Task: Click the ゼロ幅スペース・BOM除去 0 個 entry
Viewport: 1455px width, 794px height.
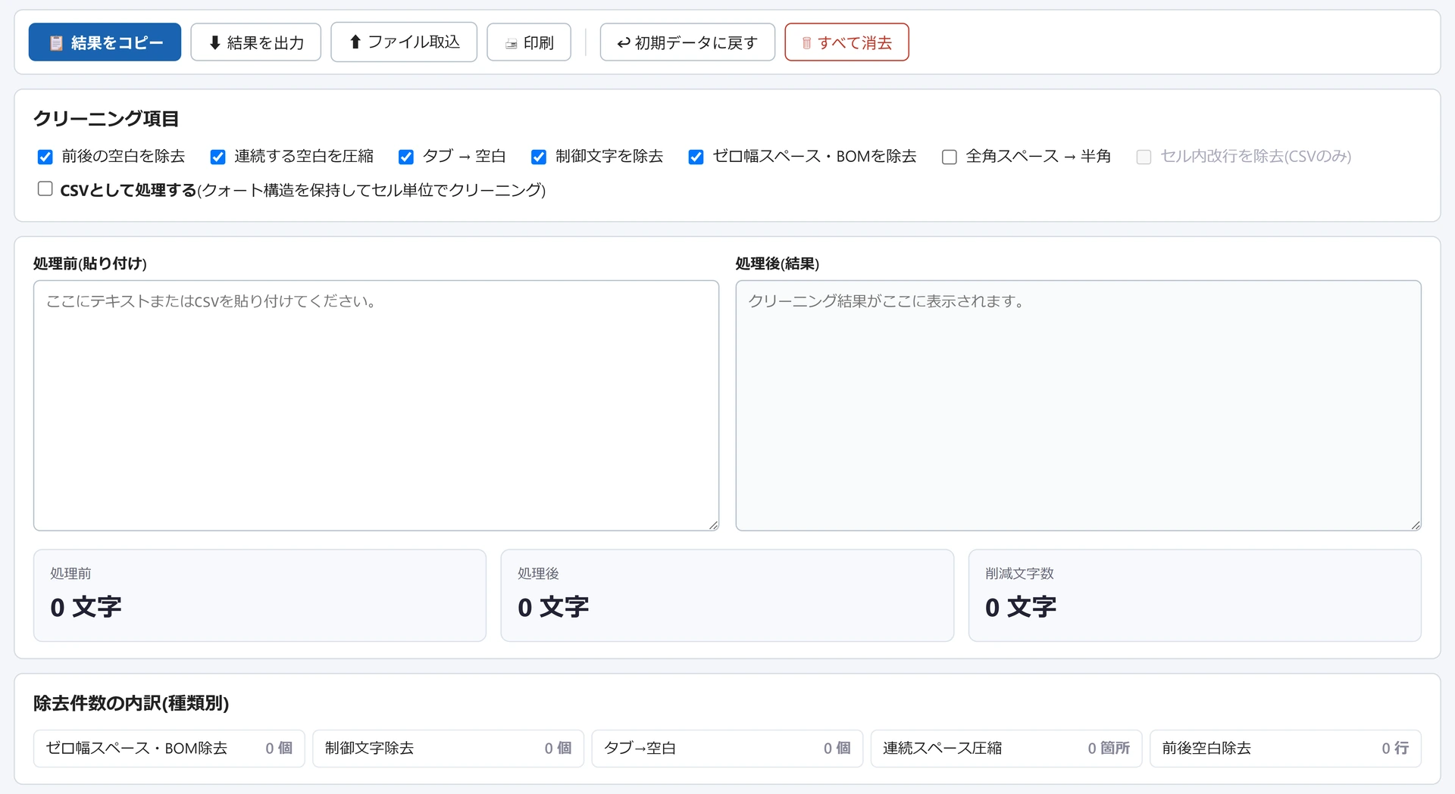Action: click(169, 749)
